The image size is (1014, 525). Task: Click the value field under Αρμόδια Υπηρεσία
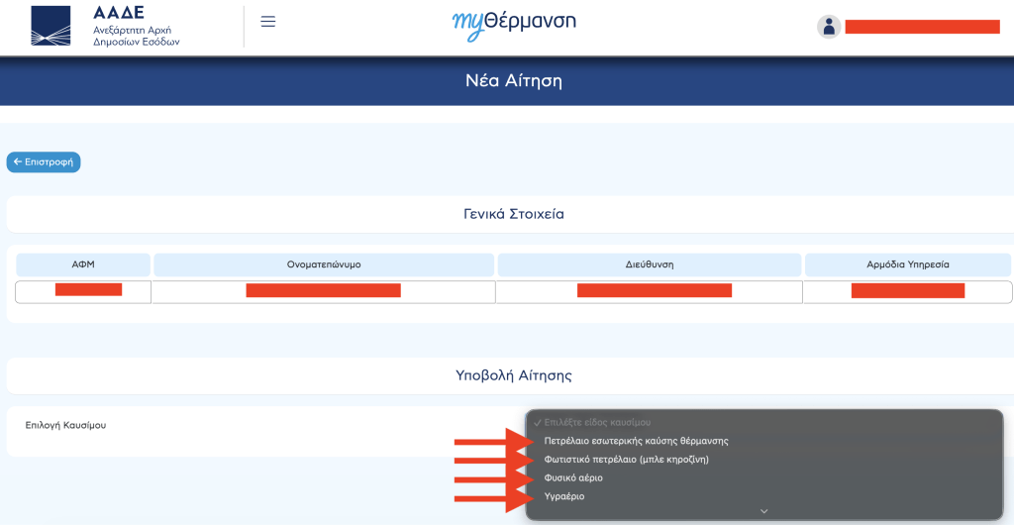(907, 291)
